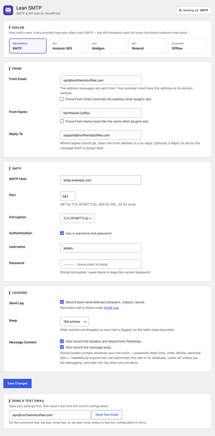The height and width of the screenshot is (436, 215).
Task: Click the 'FROM' section heading
Action: (x=17, y=68)
